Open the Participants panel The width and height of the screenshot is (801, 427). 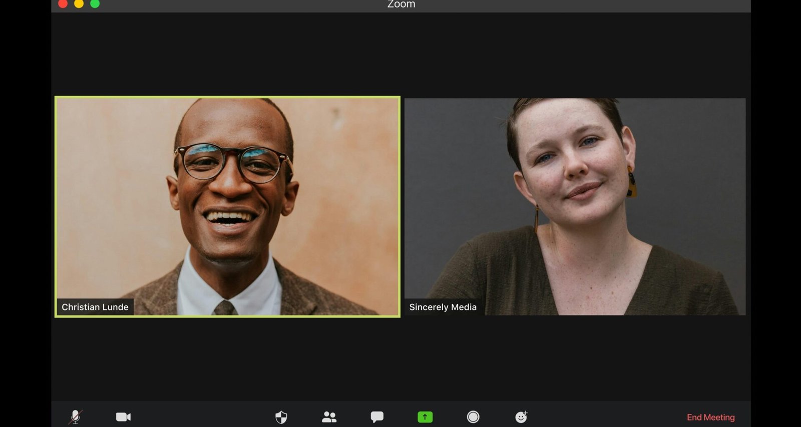click(x=329, y=417)
